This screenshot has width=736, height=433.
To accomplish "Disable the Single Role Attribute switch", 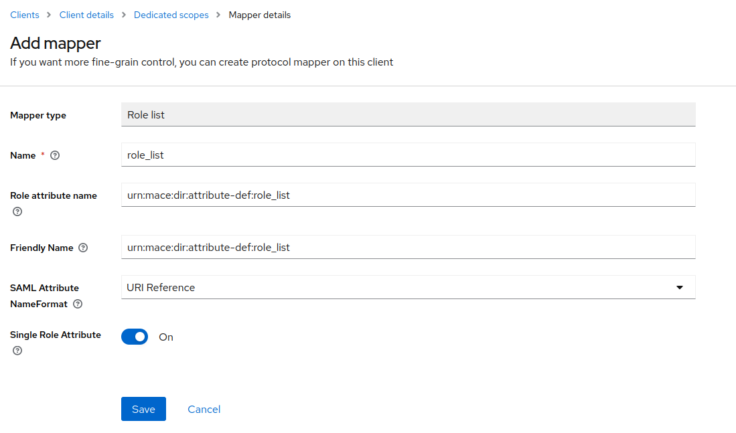I will (135, 337).
